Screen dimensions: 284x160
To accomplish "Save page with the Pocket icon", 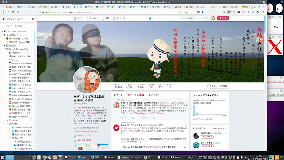I will point(198,12).
